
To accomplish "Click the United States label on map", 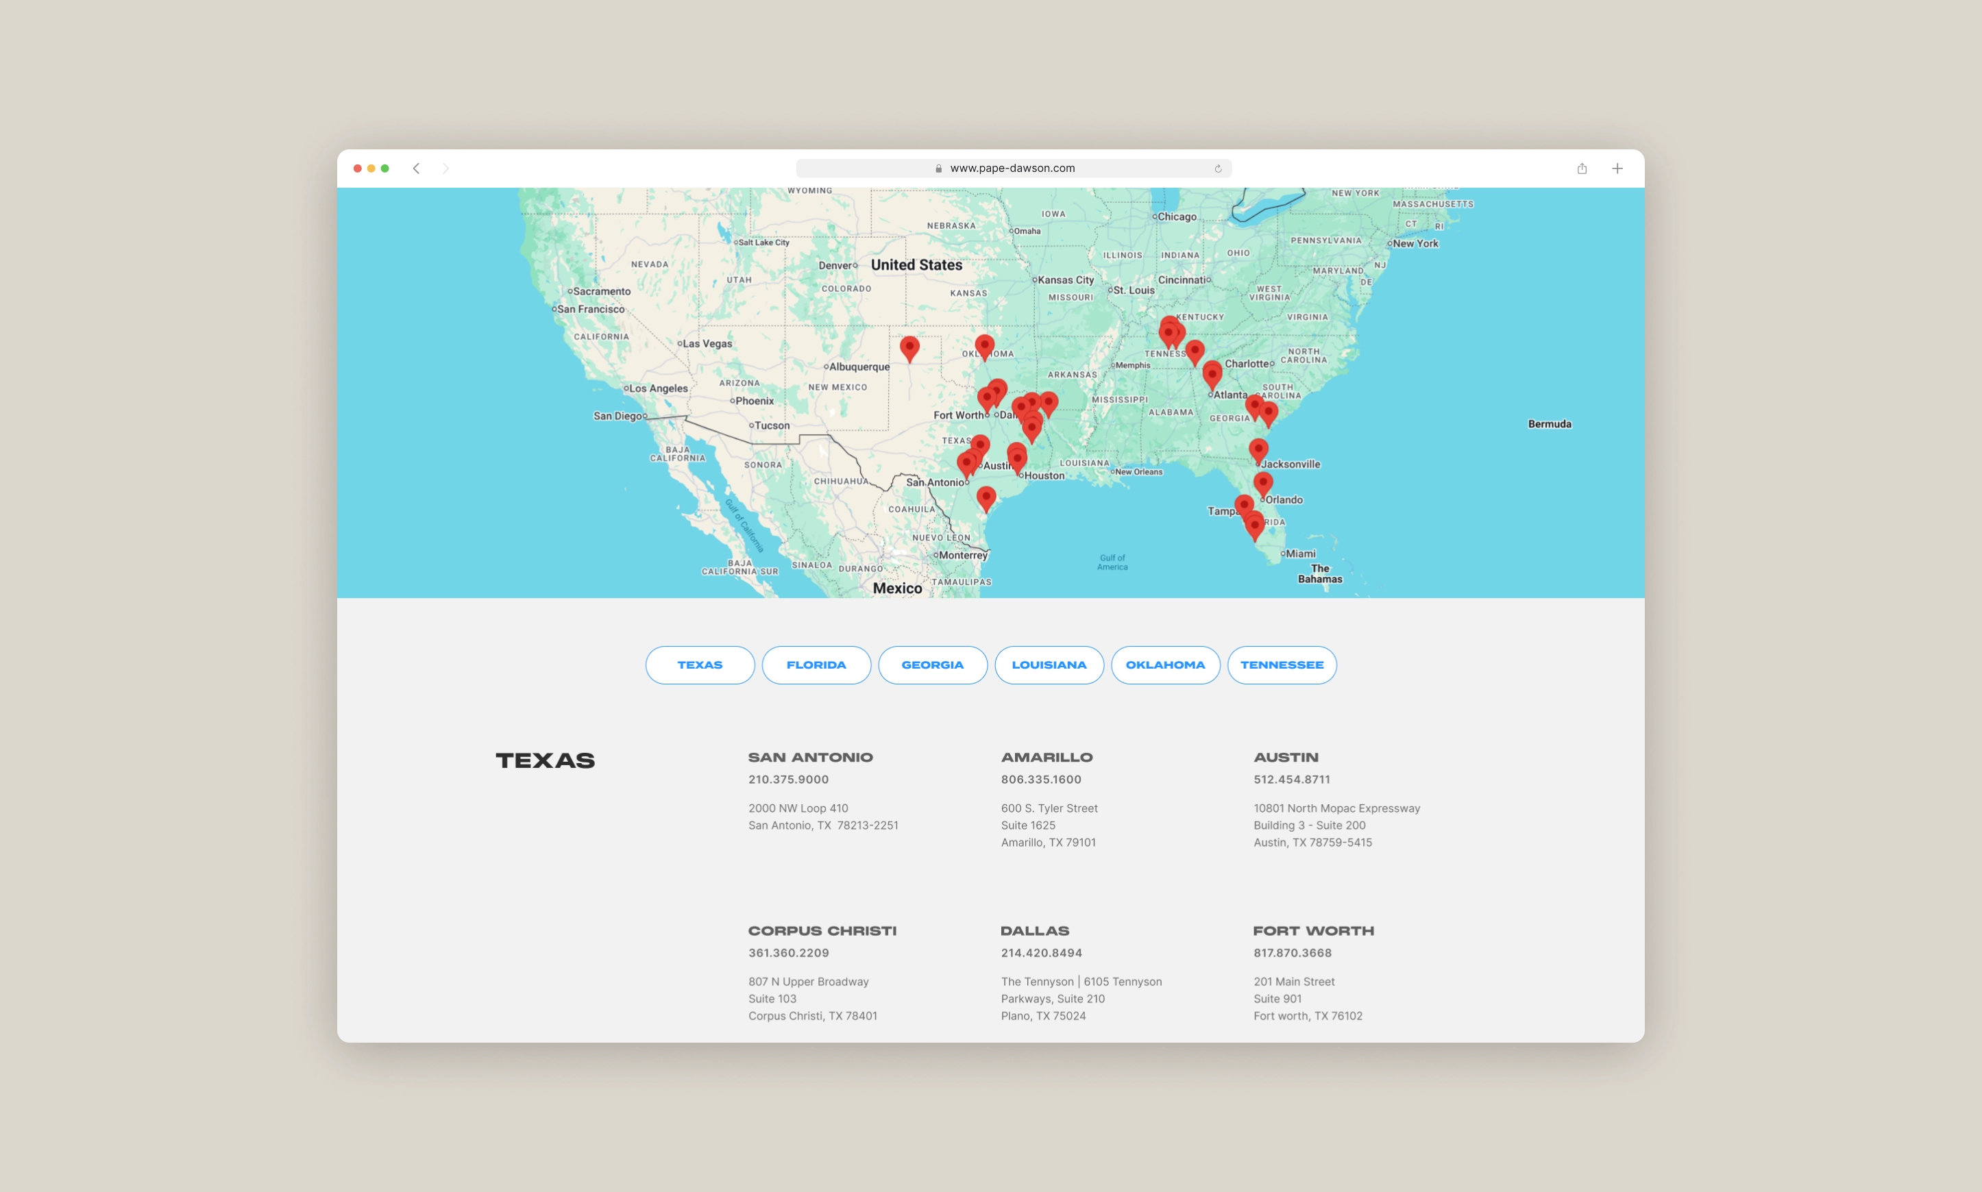I will click(x=917, y=265).
